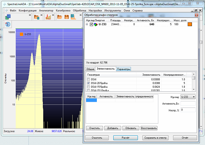Click the SpectraLineADA title bar app icon
This screenshot has width=205, height=145.
pyautogui.click(x=5, y=4)
